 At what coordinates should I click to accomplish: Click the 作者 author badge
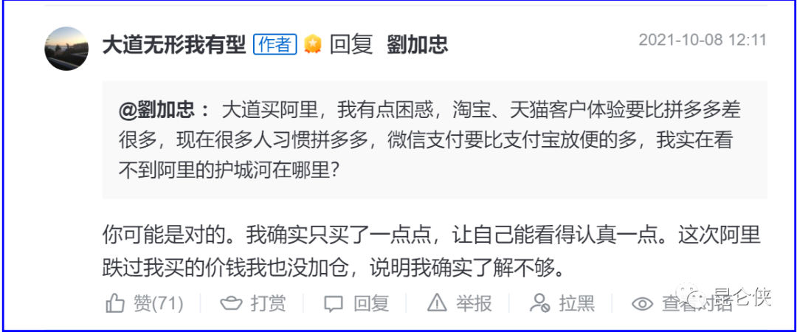[x=275, y=45]
